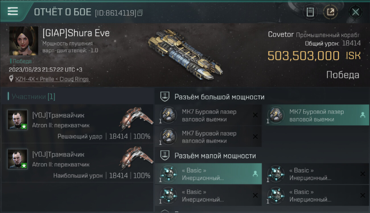Share the battle report externally
This screenshot has width=370, height=213.
(330, 12)
